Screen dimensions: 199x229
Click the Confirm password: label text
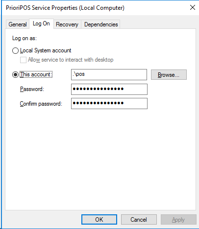tap(41, 104)
